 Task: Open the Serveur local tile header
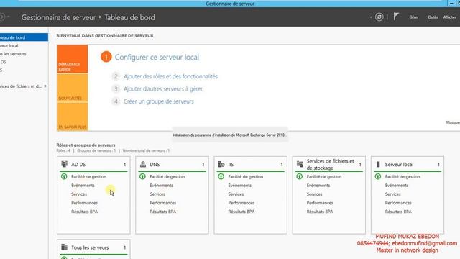coord(408,164)
